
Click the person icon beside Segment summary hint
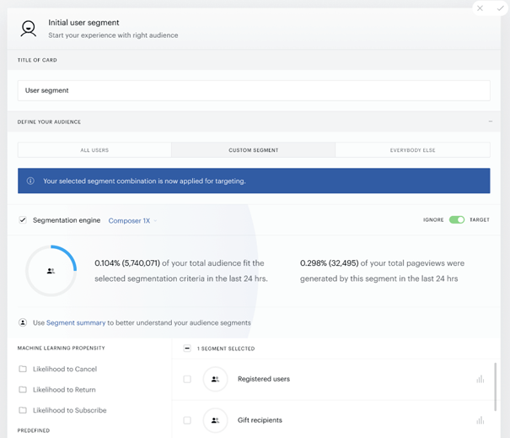[23, 322]
